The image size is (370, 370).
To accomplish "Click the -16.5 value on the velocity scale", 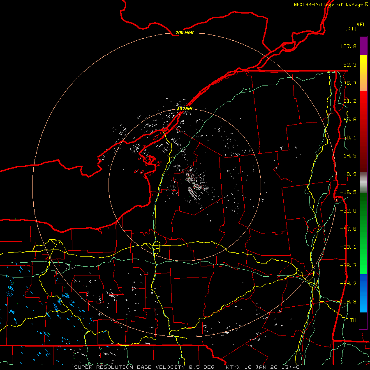I will 348,192.
